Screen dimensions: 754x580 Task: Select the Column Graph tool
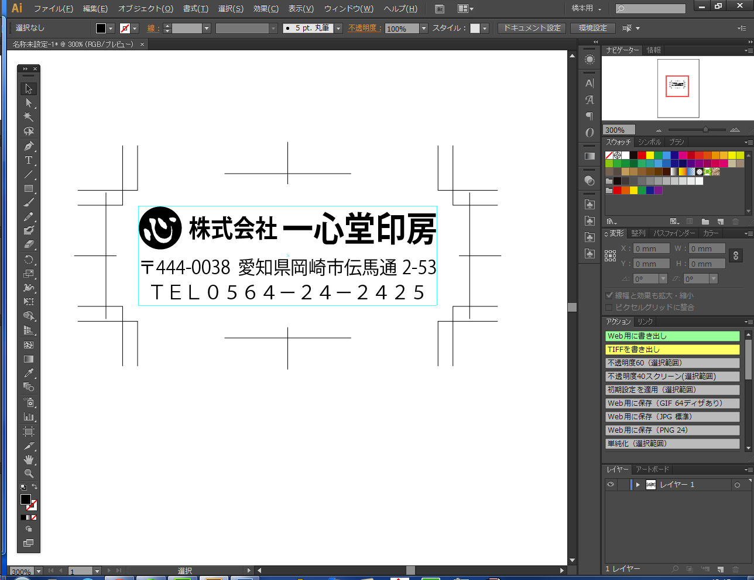(28, 417)
